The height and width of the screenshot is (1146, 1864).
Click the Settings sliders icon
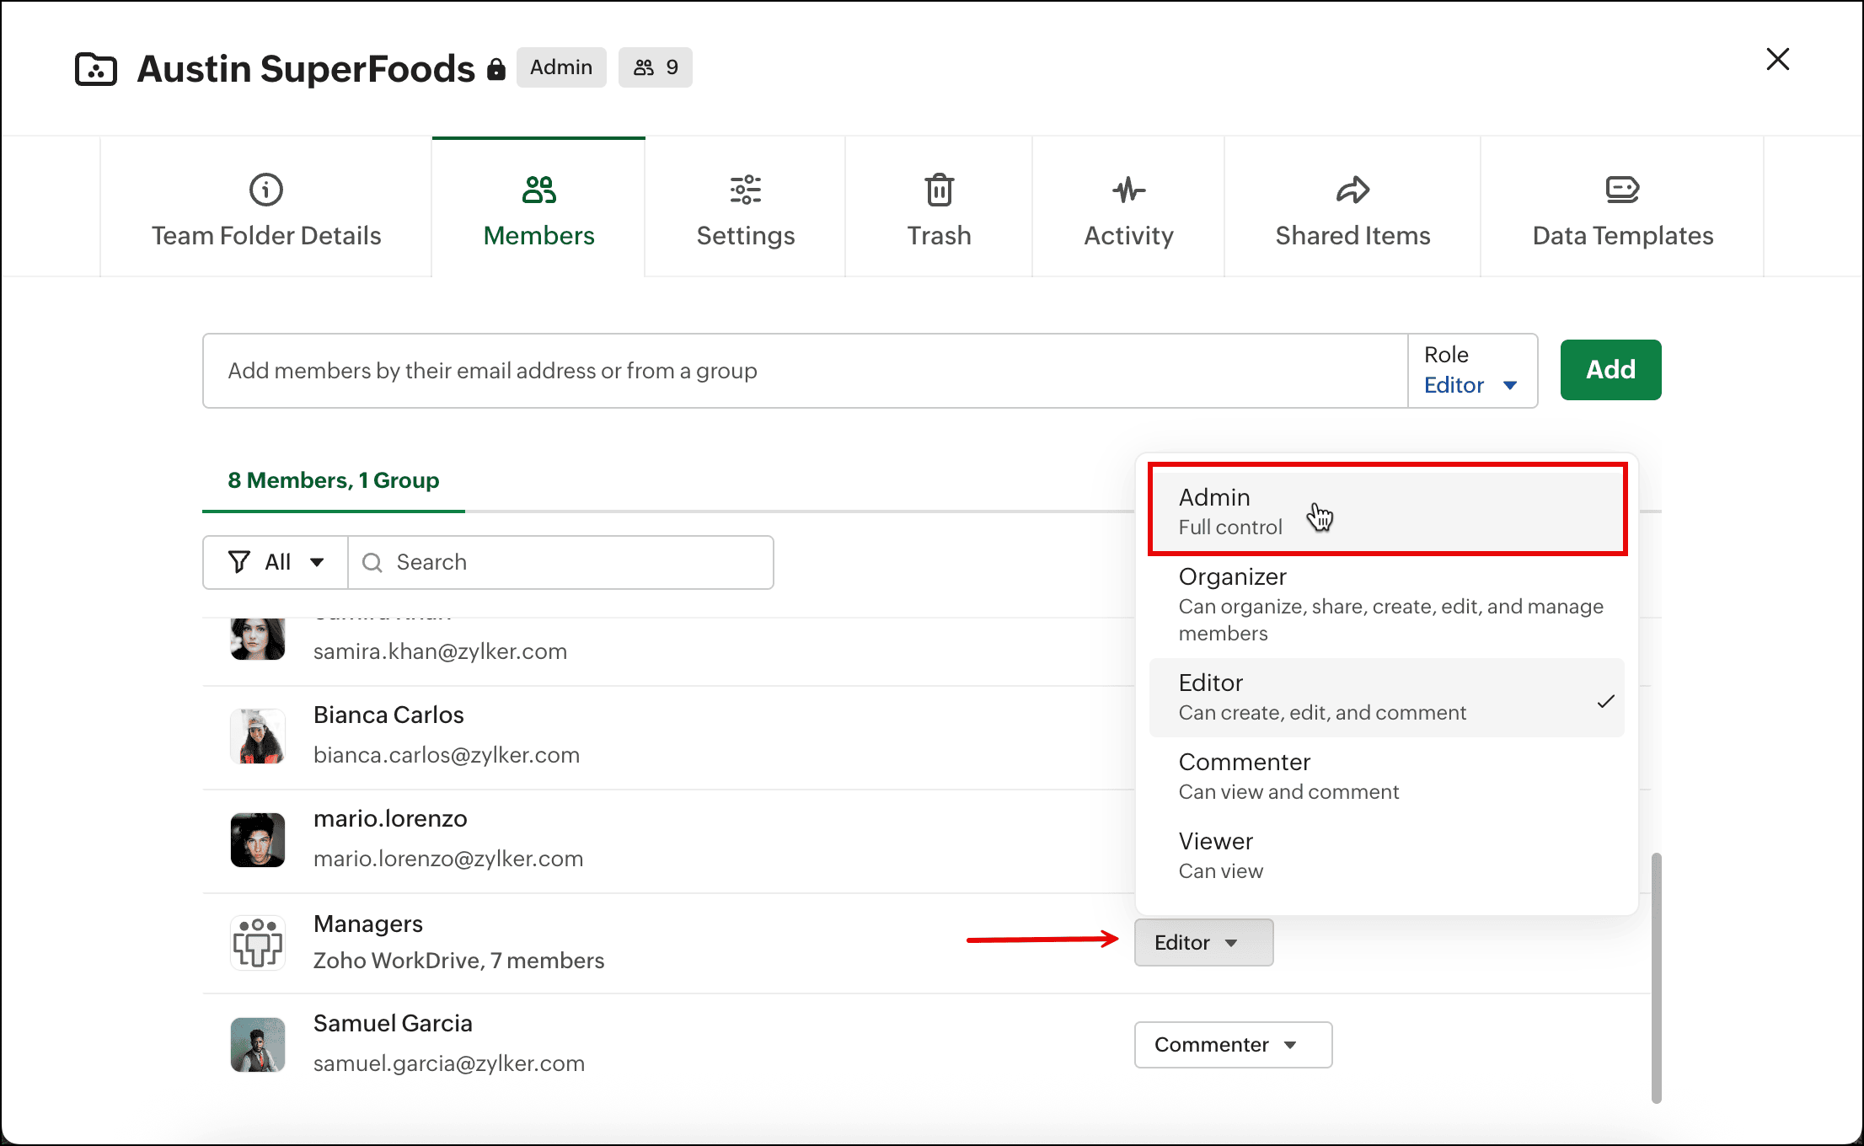tap(745, 190)
